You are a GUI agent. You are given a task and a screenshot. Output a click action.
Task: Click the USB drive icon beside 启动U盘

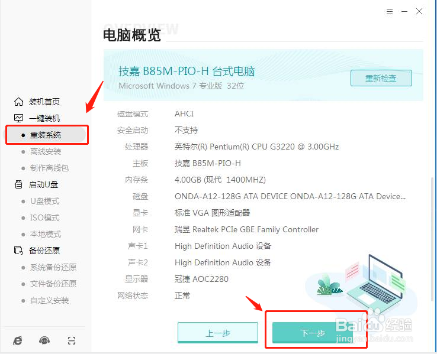[19, 184]
